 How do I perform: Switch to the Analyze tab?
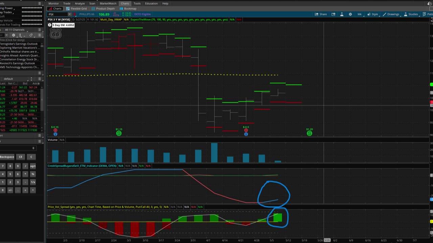pyautogui.click(x=79, y=3)
